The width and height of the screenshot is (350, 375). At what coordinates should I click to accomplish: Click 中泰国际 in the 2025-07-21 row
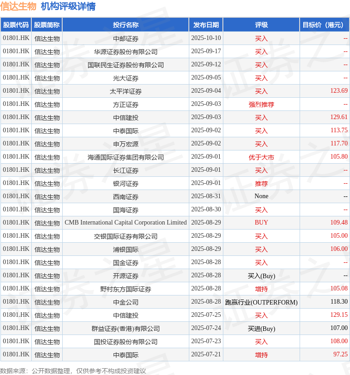[x=126, y=355]
